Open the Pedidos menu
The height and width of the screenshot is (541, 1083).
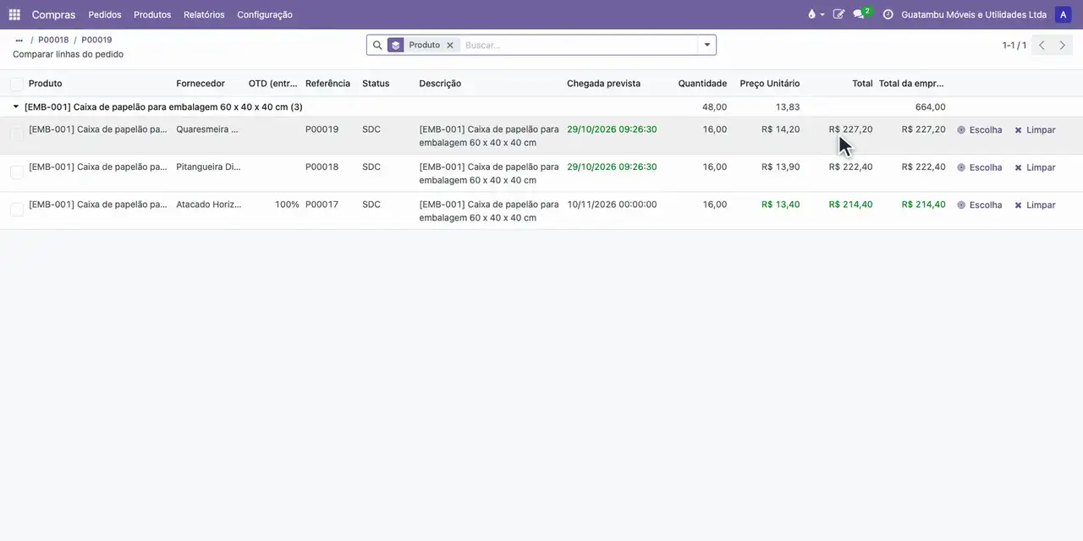coord(105,14)
